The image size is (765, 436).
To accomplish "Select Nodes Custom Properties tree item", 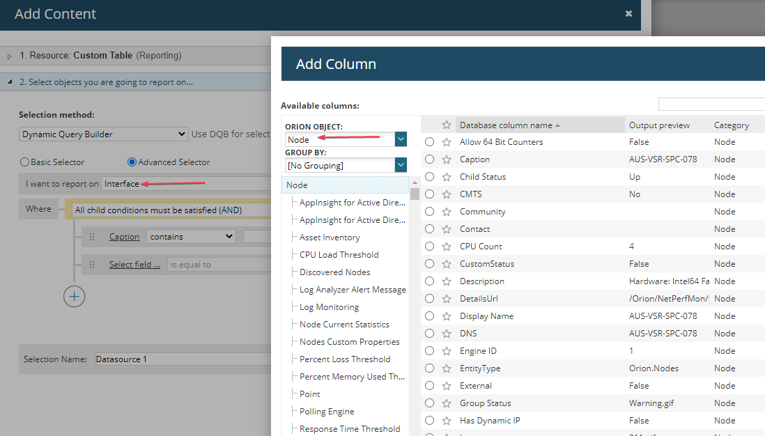I will click(x=349, y=342).
